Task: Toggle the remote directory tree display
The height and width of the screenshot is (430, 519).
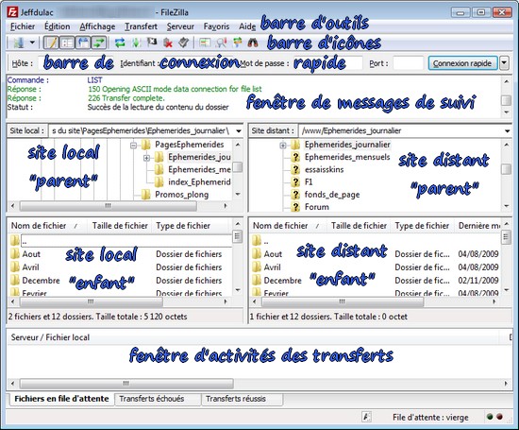Action: coord(83,43)
